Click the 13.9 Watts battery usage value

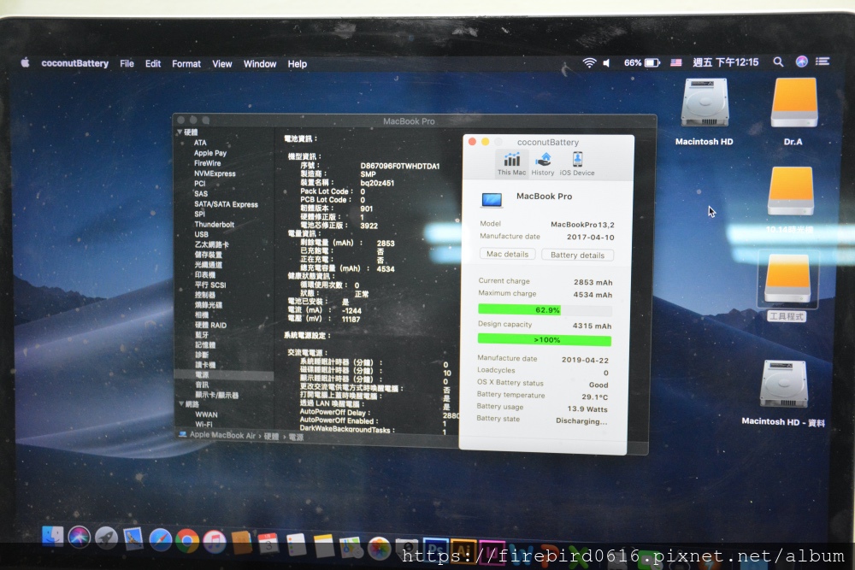pyautogui.click(x=587, y=408)
